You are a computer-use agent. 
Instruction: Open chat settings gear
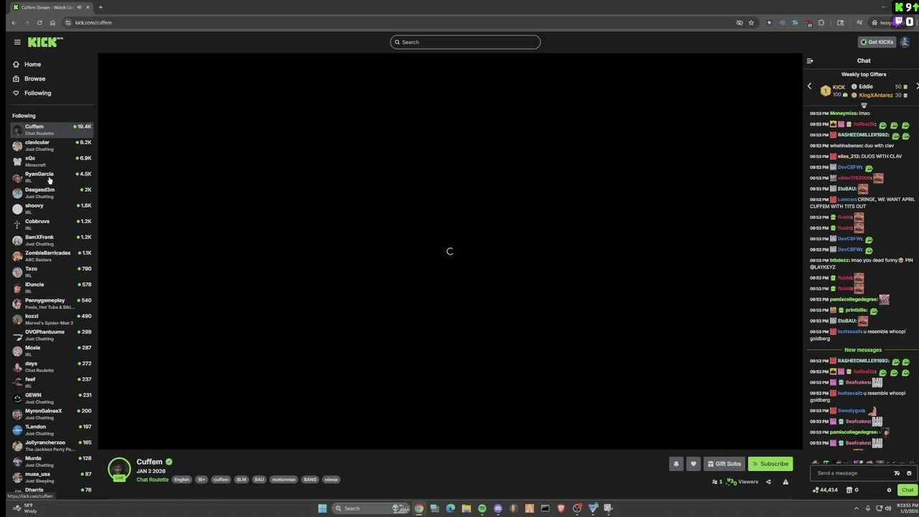coord(889,490)
